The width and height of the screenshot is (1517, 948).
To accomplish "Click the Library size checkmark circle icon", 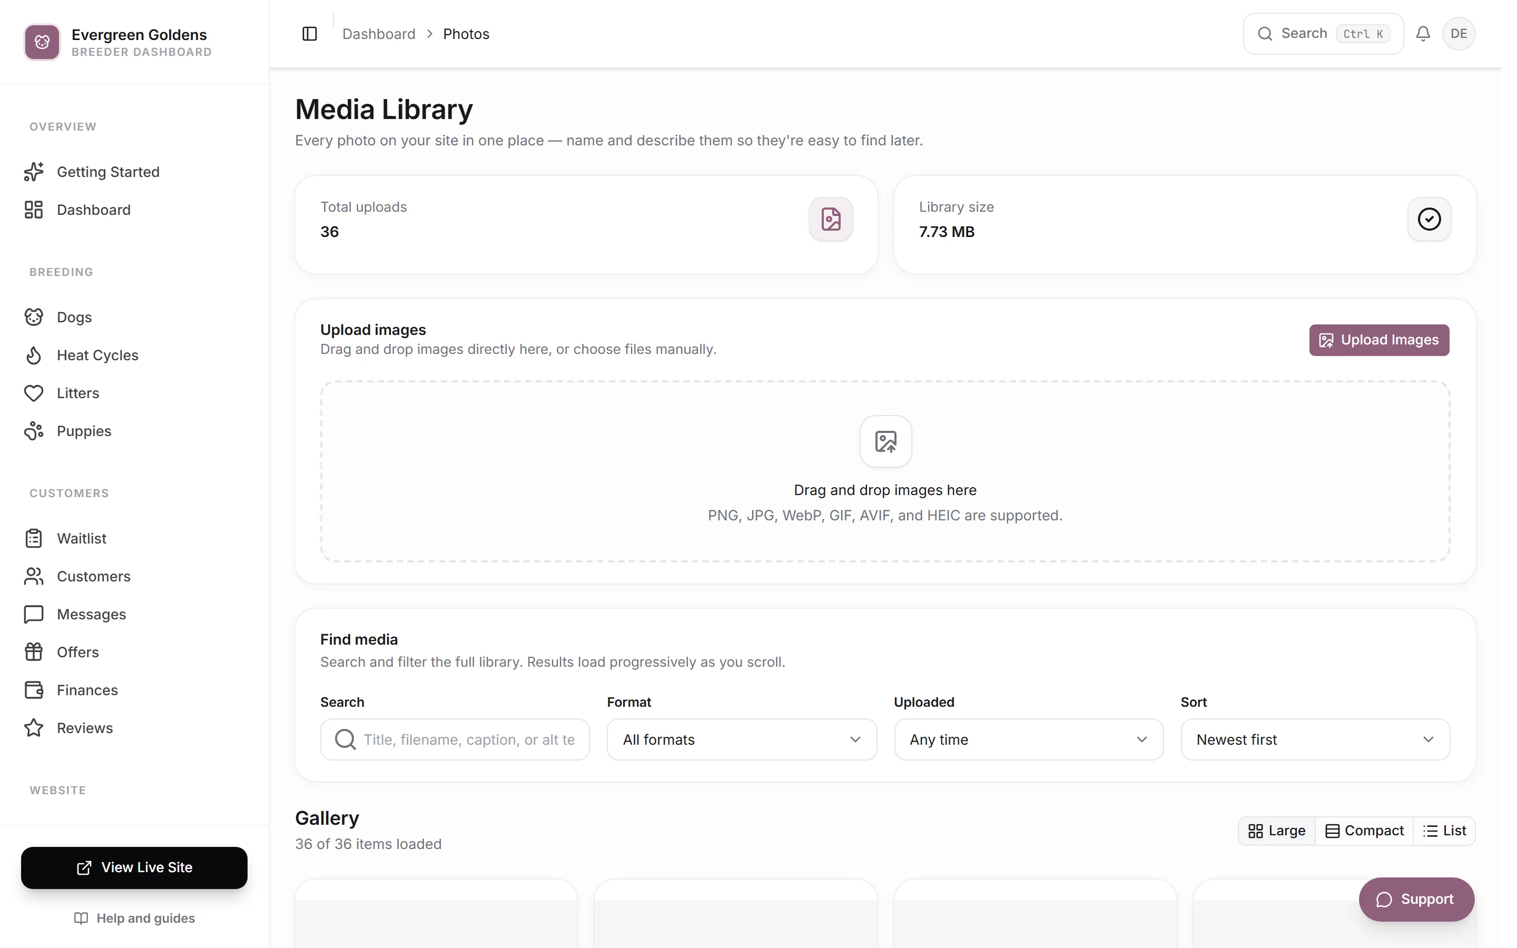I will (x=1429, y=219).
